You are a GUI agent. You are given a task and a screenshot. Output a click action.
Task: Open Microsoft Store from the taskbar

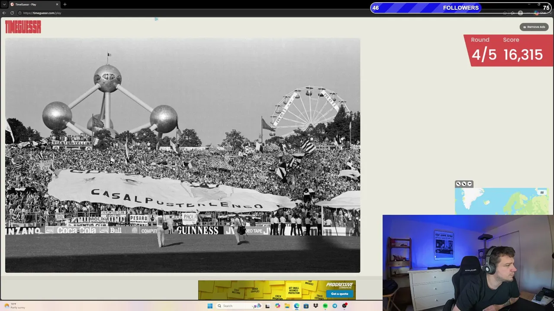click(306, 306)
